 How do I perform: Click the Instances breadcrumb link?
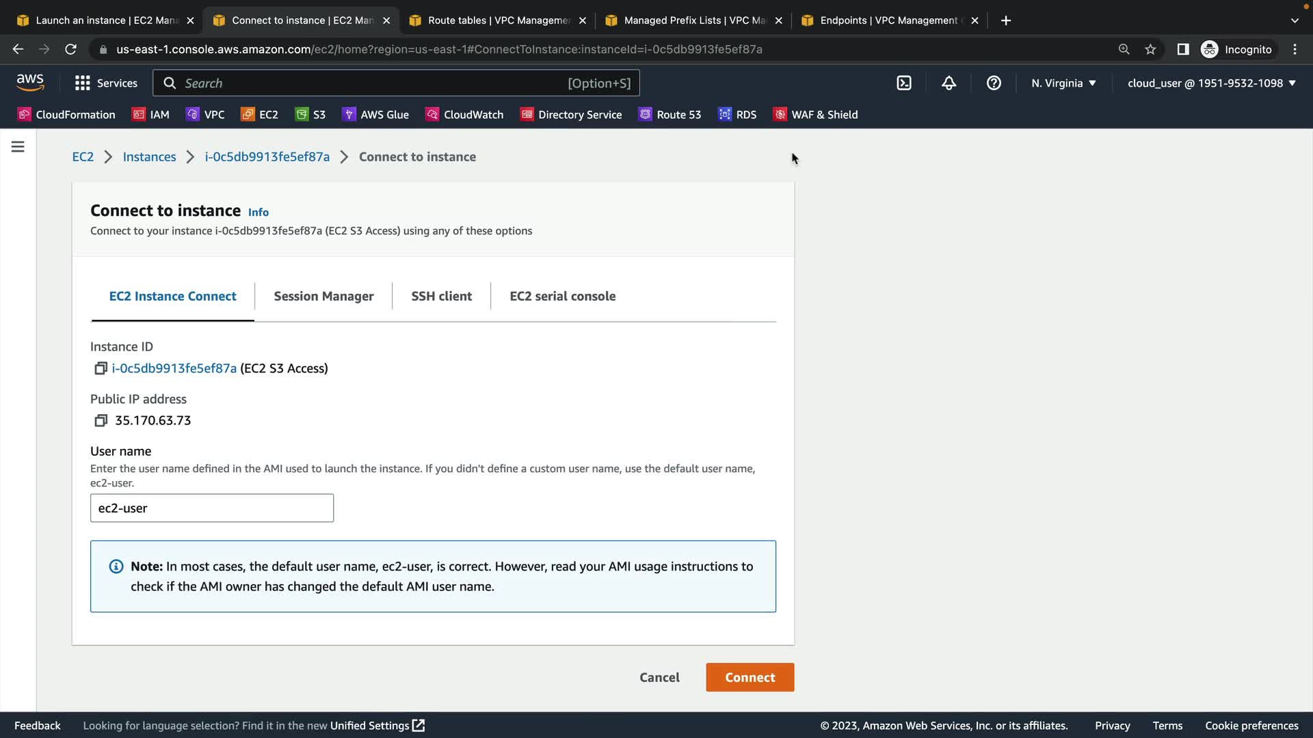click(x=149, y=157)
